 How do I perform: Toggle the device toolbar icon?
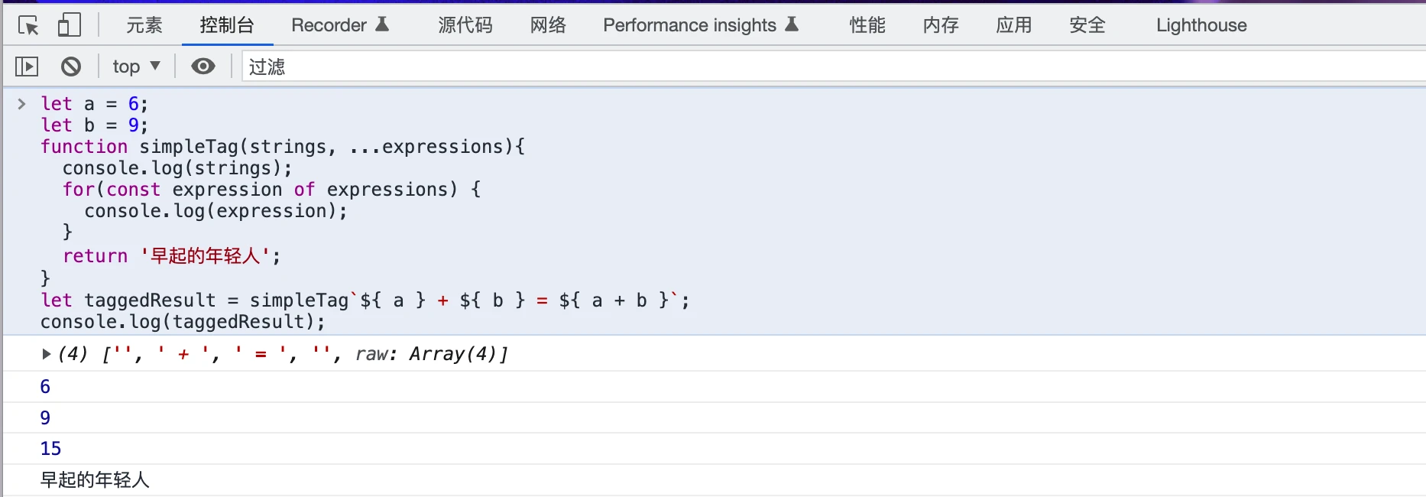click(69, 25)
